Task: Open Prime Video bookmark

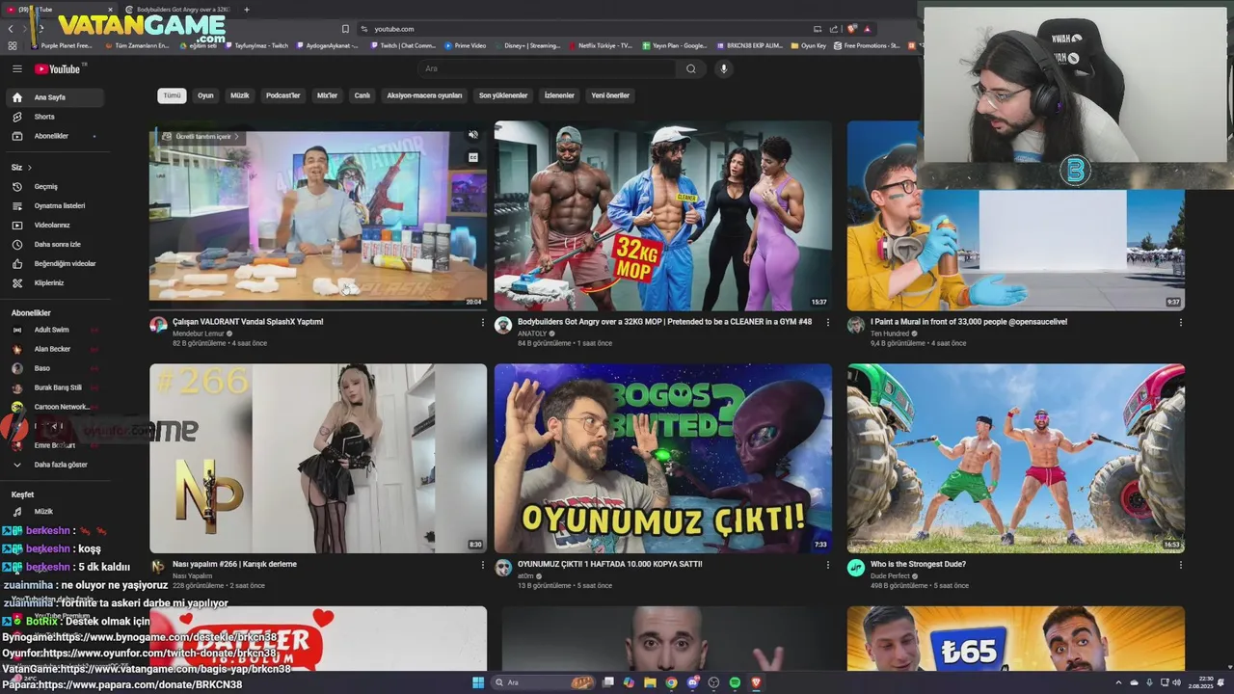Action: pos(466,45)
